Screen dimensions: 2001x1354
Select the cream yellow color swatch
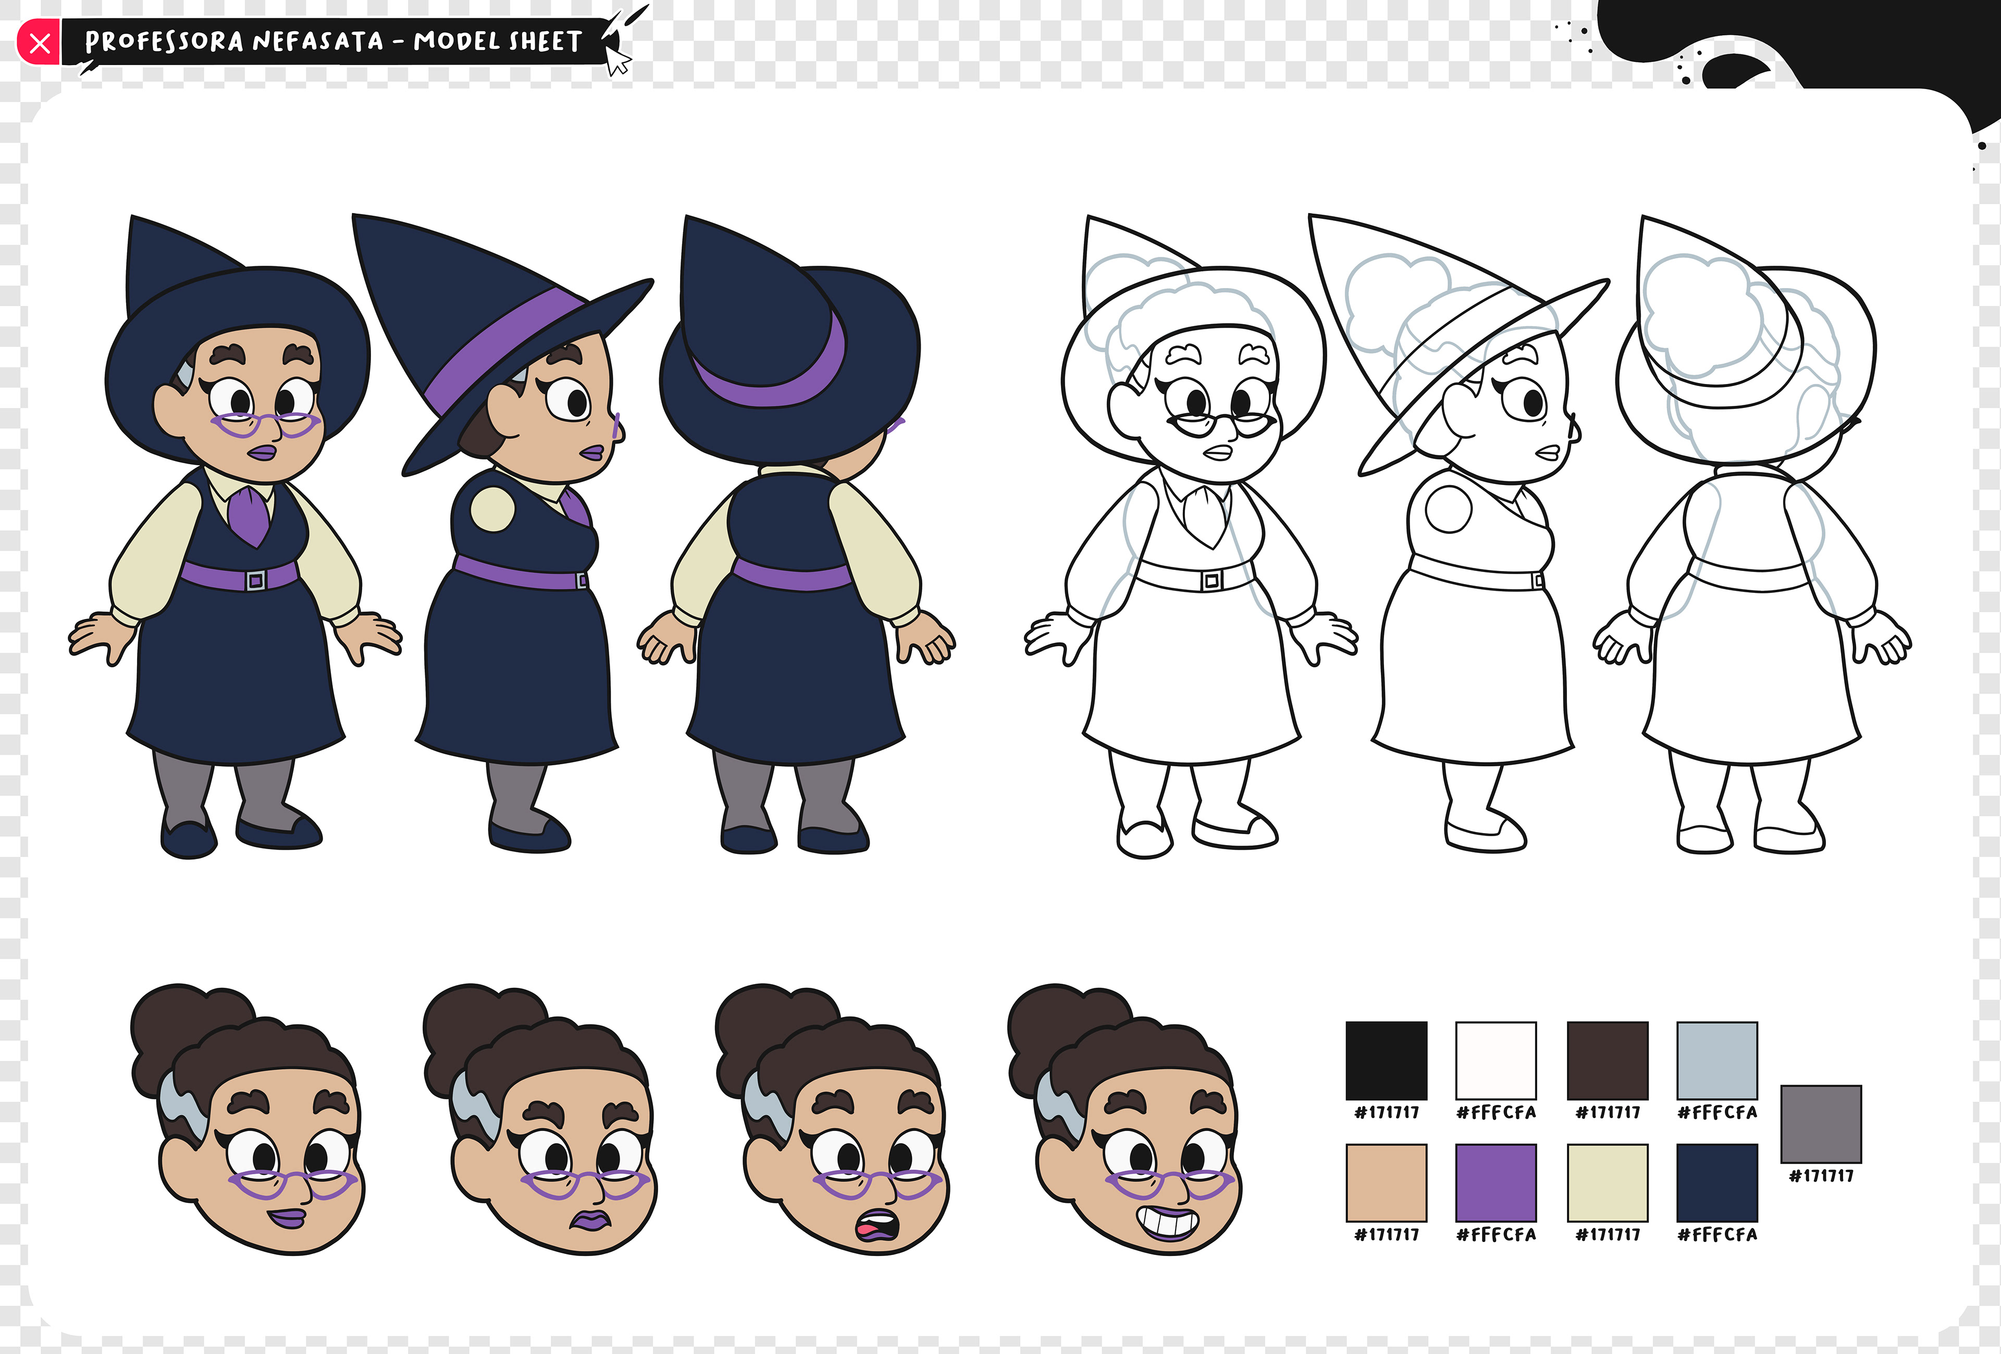(1608, 1183)
